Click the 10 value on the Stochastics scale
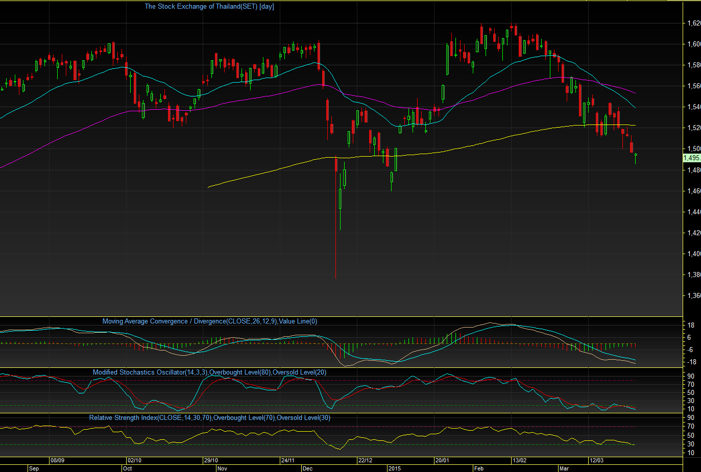The image size is (701, 472). click(691, 409)
